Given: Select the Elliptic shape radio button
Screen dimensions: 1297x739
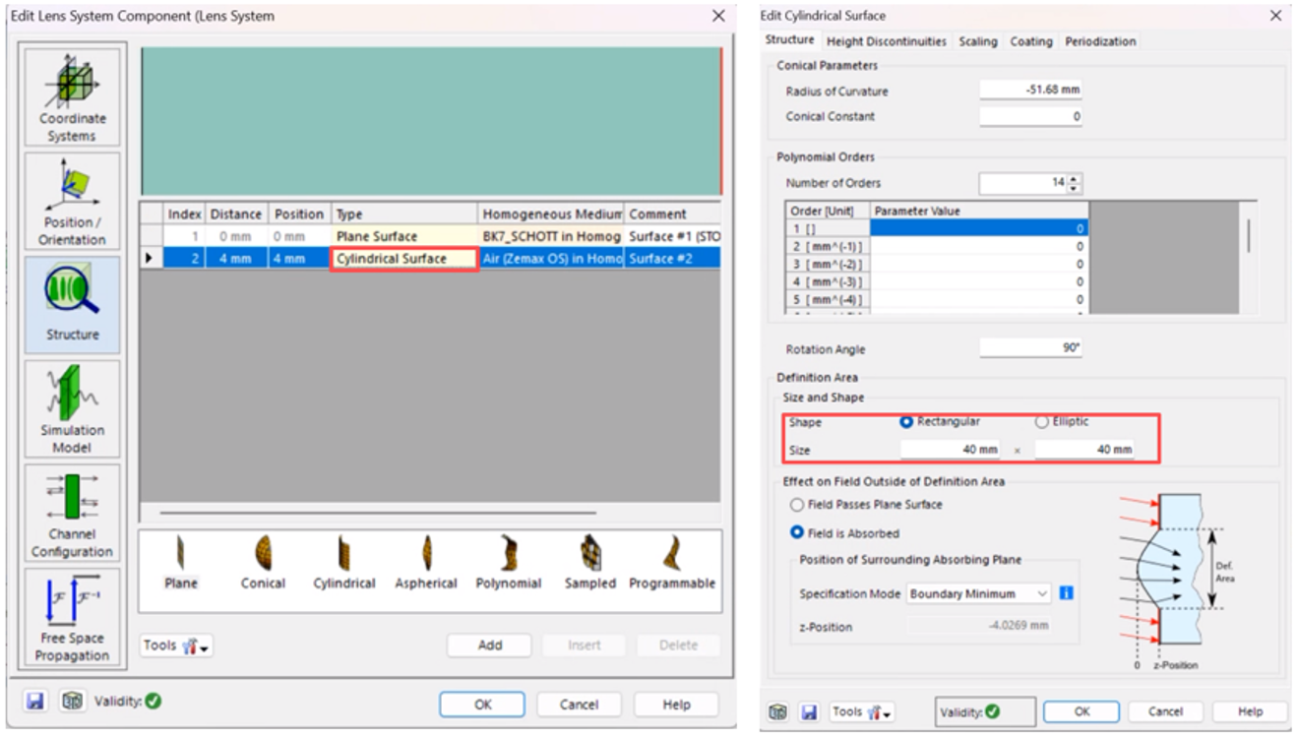Looking at the screenshot, I should coord(1043,422).
